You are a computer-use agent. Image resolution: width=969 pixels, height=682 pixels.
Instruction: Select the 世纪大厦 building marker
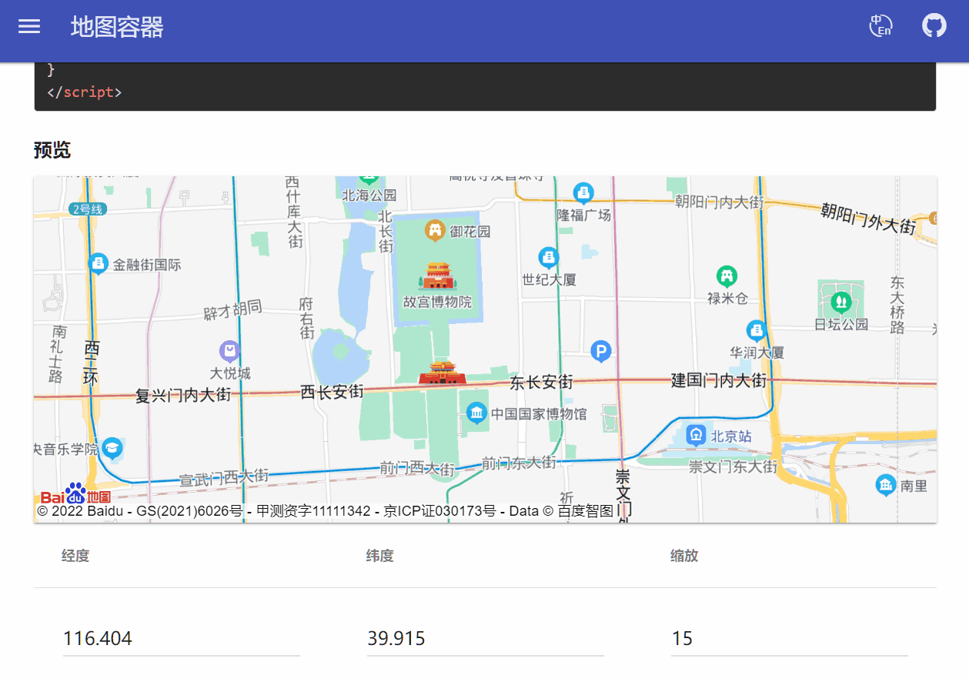(x=548, y=257)
